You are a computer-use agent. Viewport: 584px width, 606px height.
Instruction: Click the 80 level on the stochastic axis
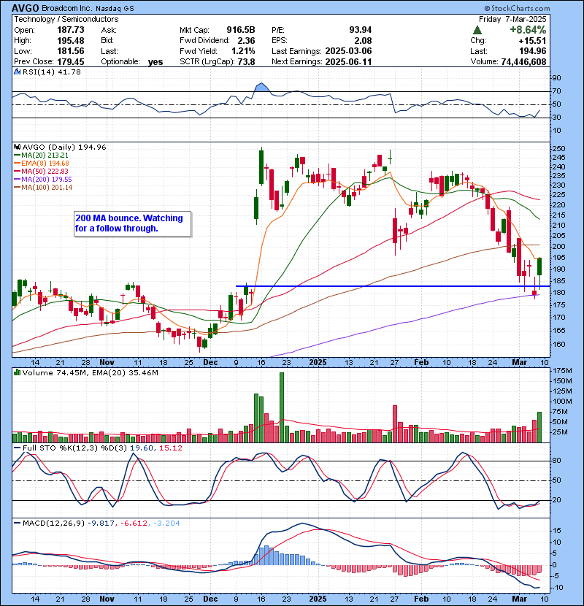[556, 460]
